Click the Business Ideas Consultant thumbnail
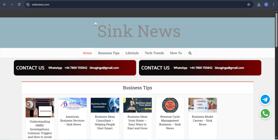 [x=105, y=105]
